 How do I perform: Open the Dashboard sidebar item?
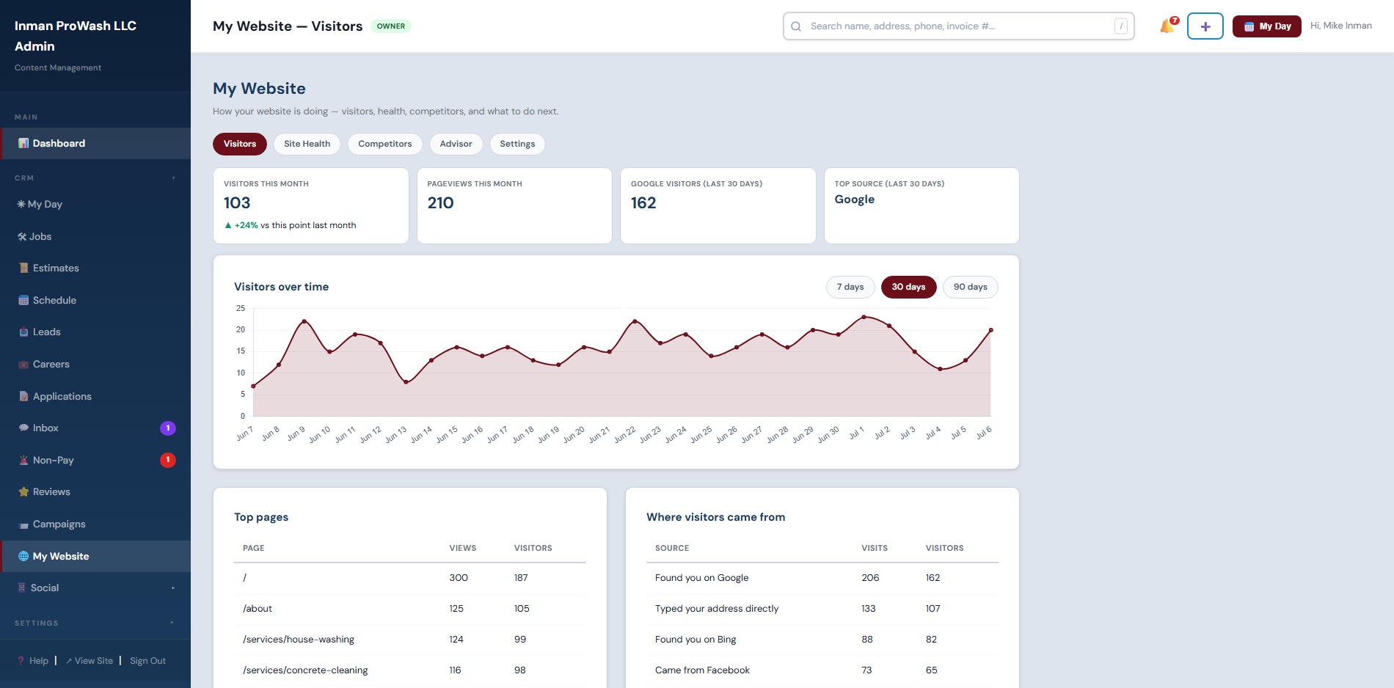[x=95, y=144]
